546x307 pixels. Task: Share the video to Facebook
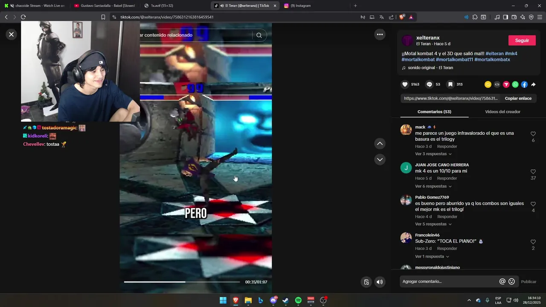pos(524,84)
